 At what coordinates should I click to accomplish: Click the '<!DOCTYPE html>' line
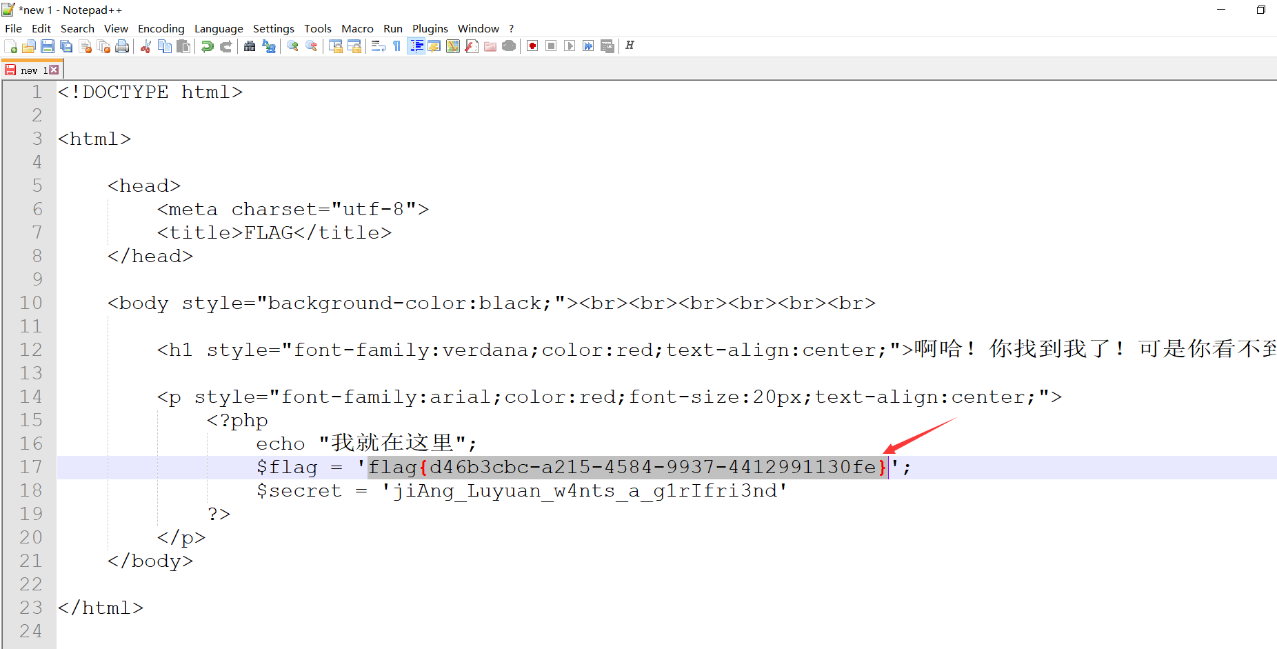coord(150,92)
